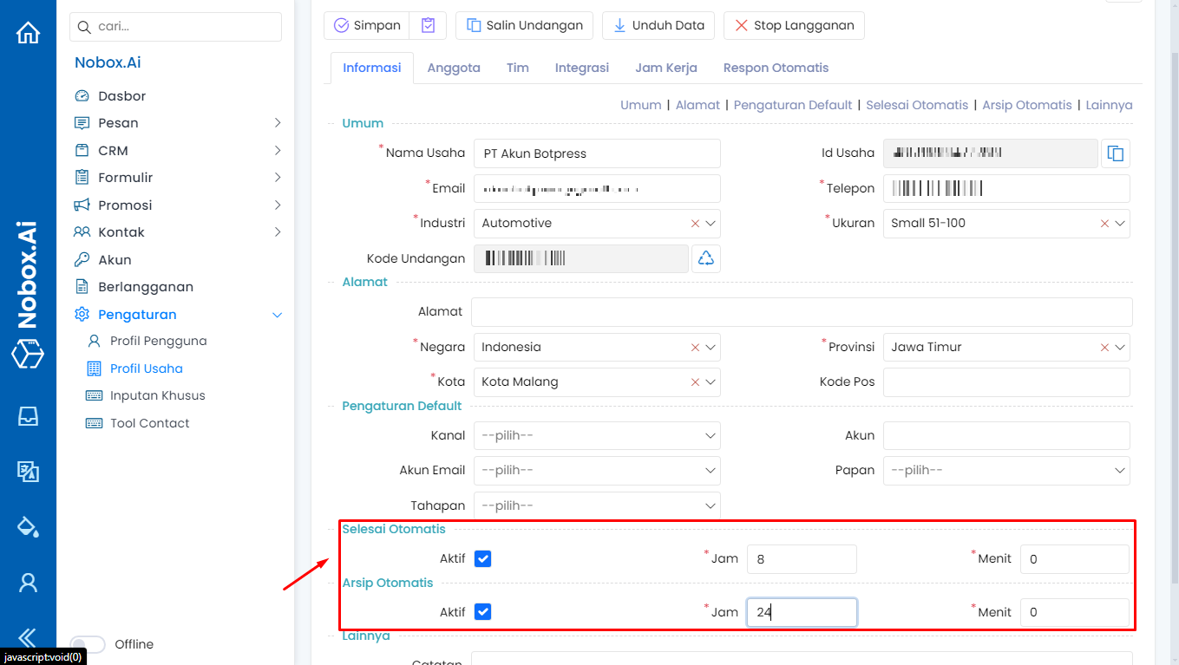Regenerate the Kode Undangan code icon
Screen dimensions: 1179x665
click(706, 258)
